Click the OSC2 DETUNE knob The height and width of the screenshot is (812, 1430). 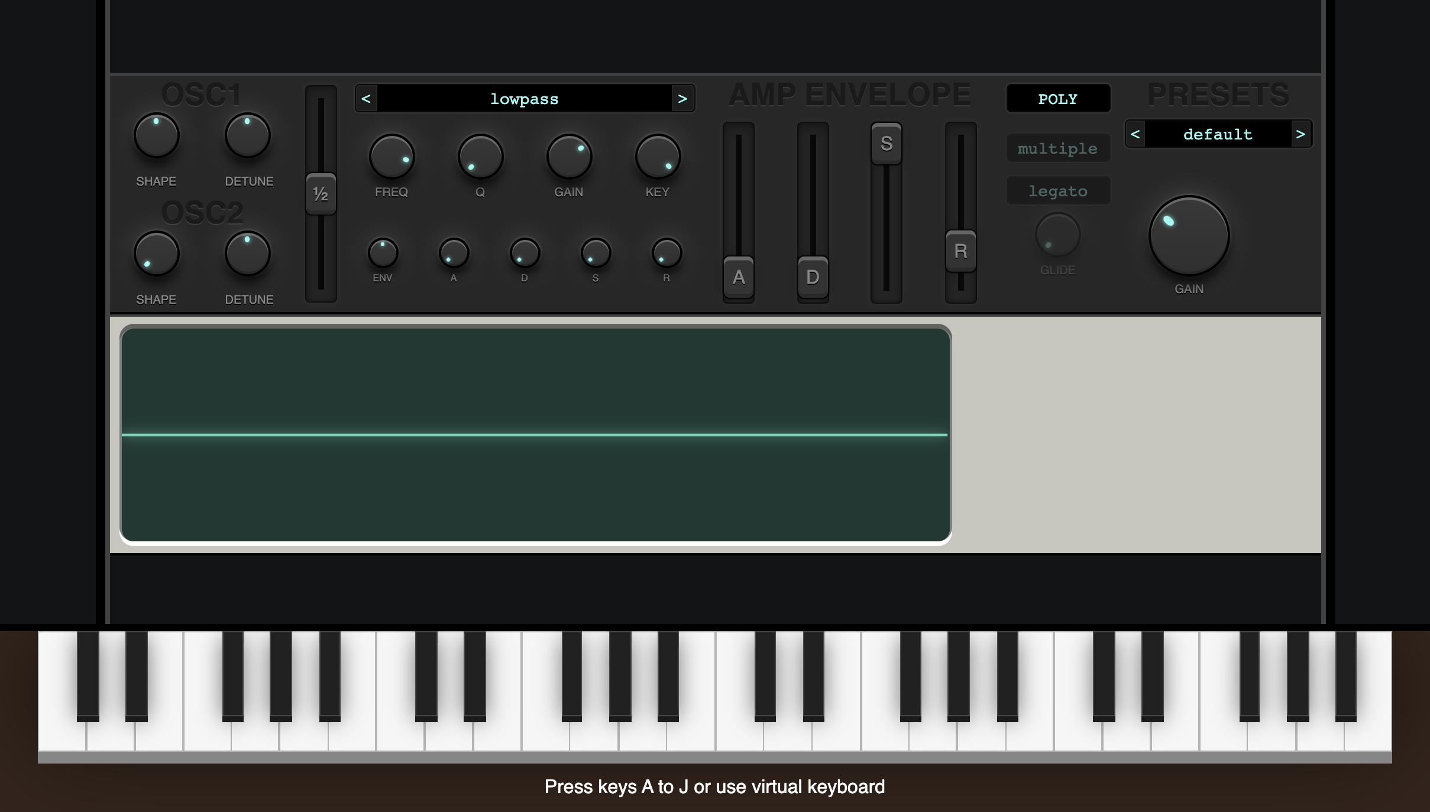click(x=247, y=254)
